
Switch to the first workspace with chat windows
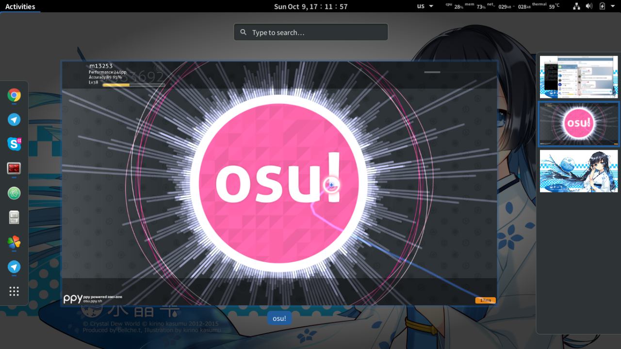point(579,77)
